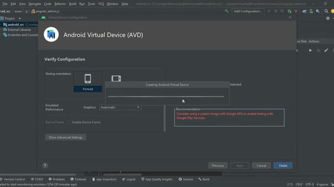Image resolution: width=334 pixels, height=187 pixels.
Task: Open the Services tool window
Action: 186,179
